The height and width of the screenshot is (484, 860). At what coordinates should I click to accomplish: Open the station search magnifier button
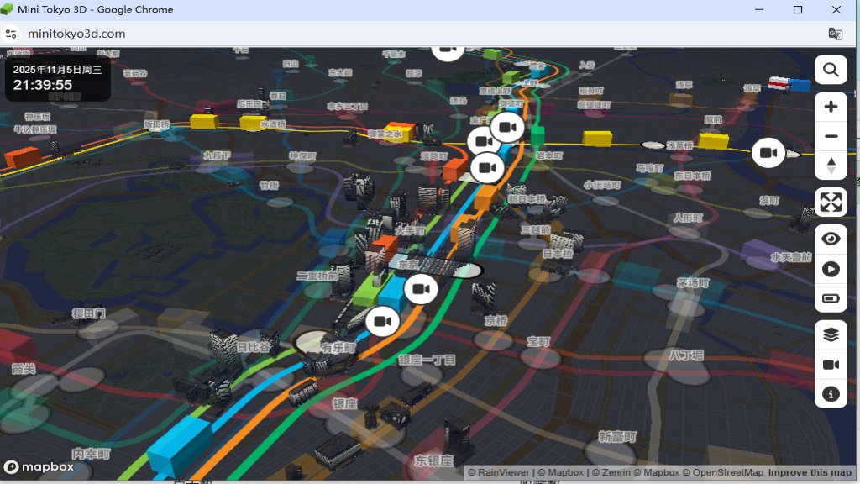pos(831,70)
